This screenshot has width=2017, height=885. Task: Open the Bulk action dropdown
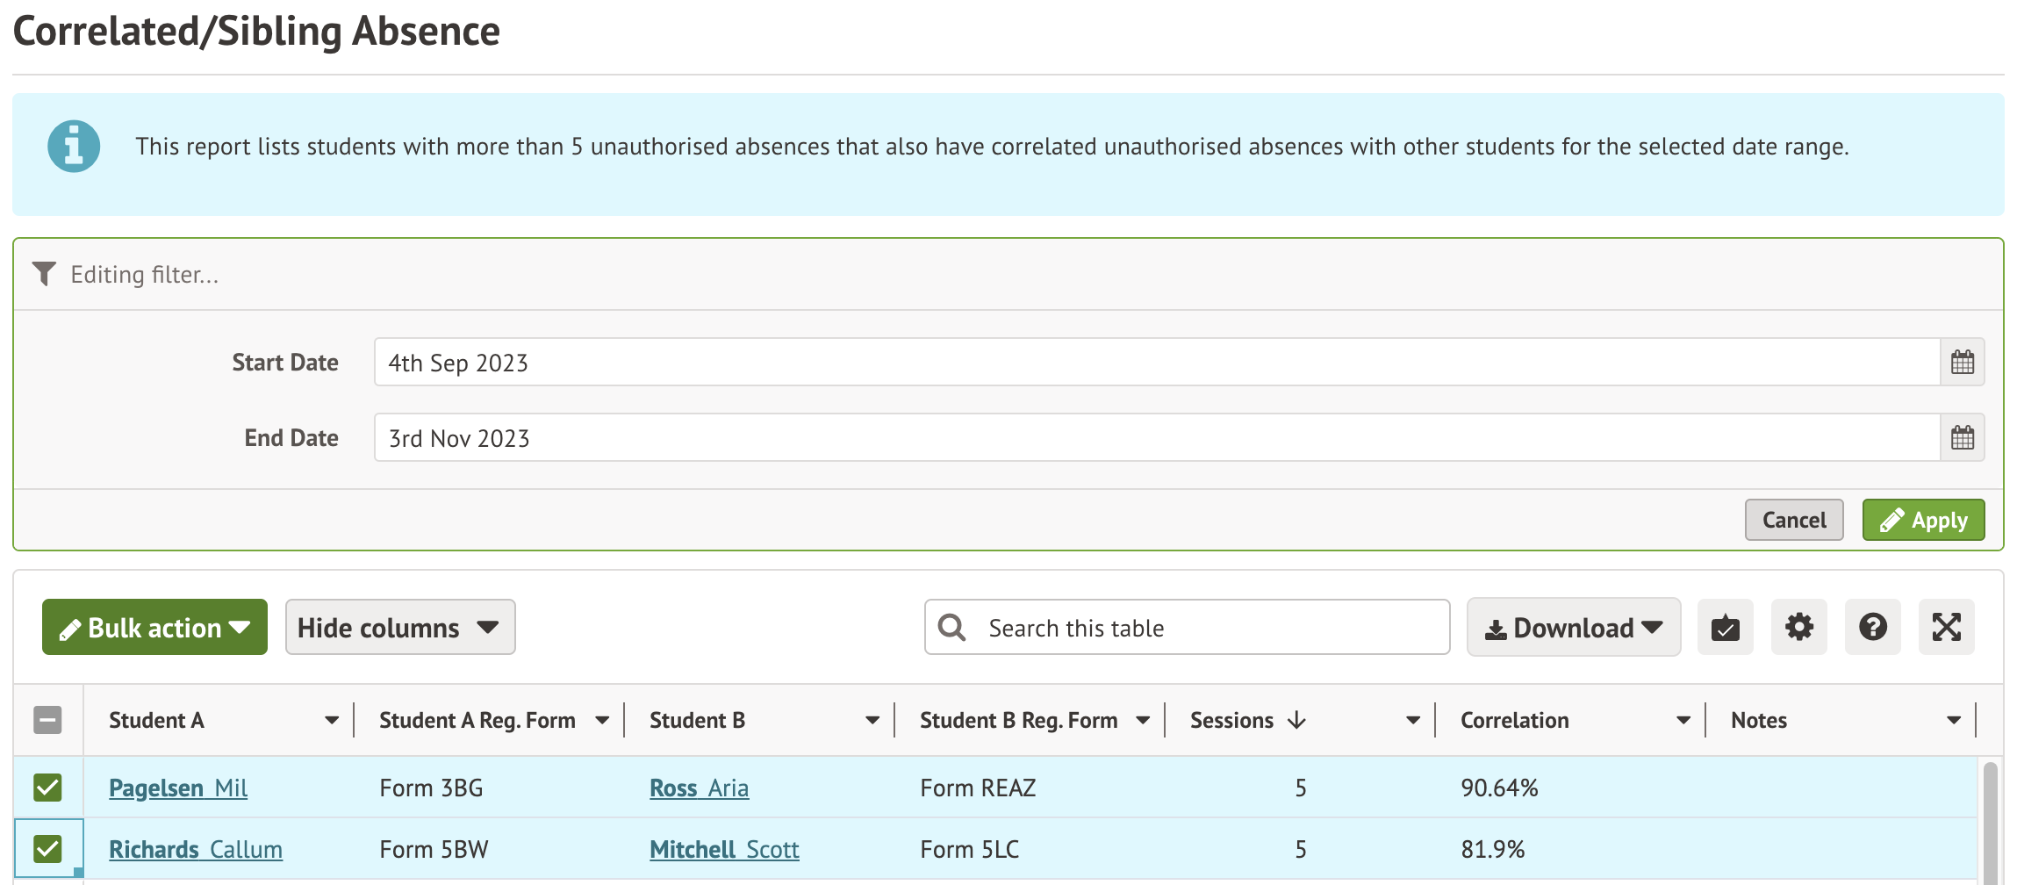point(154,628)
